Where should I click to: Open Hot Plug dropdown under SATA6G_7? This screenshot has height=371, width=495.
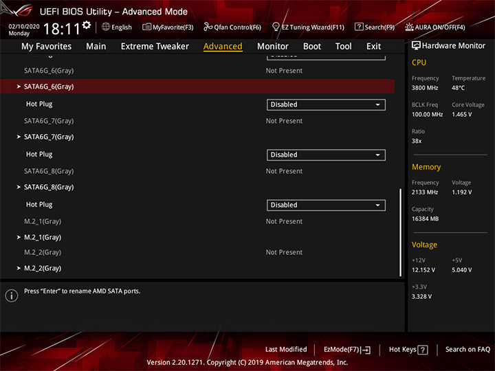pyautogui.click(x=326, y=155)
